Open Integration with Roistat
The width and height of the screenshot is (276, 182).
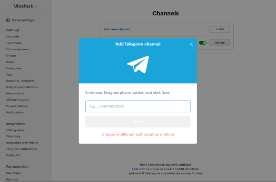(22, 143)
